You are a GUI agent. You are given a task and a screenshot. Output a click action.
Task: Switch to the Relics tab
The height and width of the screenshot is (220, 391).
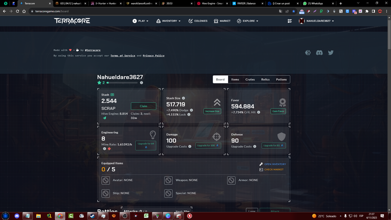265,79
